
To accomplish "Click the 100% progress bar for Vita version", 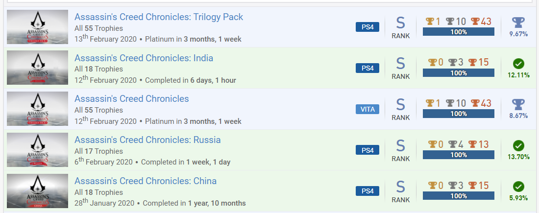I will point(459,114).
